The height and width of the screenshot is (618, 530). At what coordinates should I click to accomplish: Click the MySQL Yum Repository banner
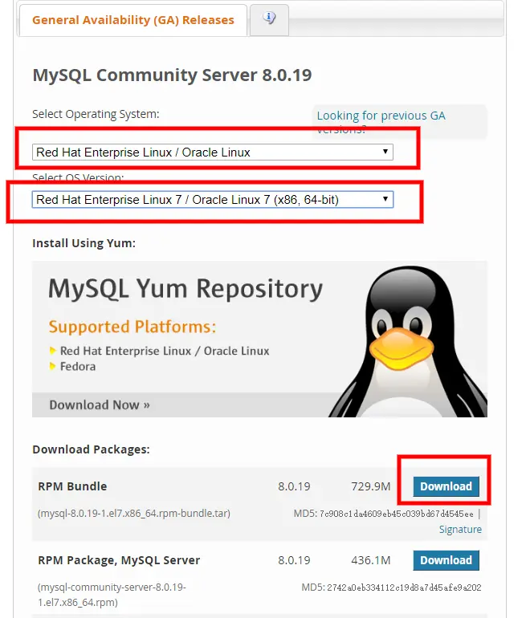click(x=259, y=339)
